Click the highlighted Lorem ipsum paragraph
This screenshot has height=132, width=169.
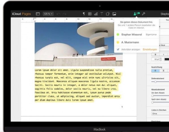point(78,85)
